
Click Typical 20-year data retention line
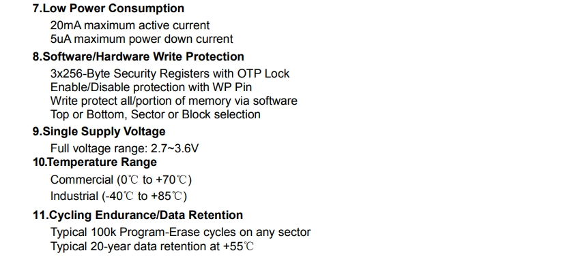pos(152,246)
